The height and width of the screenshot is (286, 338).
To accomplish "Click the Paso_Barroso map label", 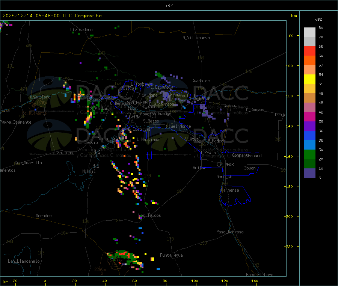I will click(230, 232).
